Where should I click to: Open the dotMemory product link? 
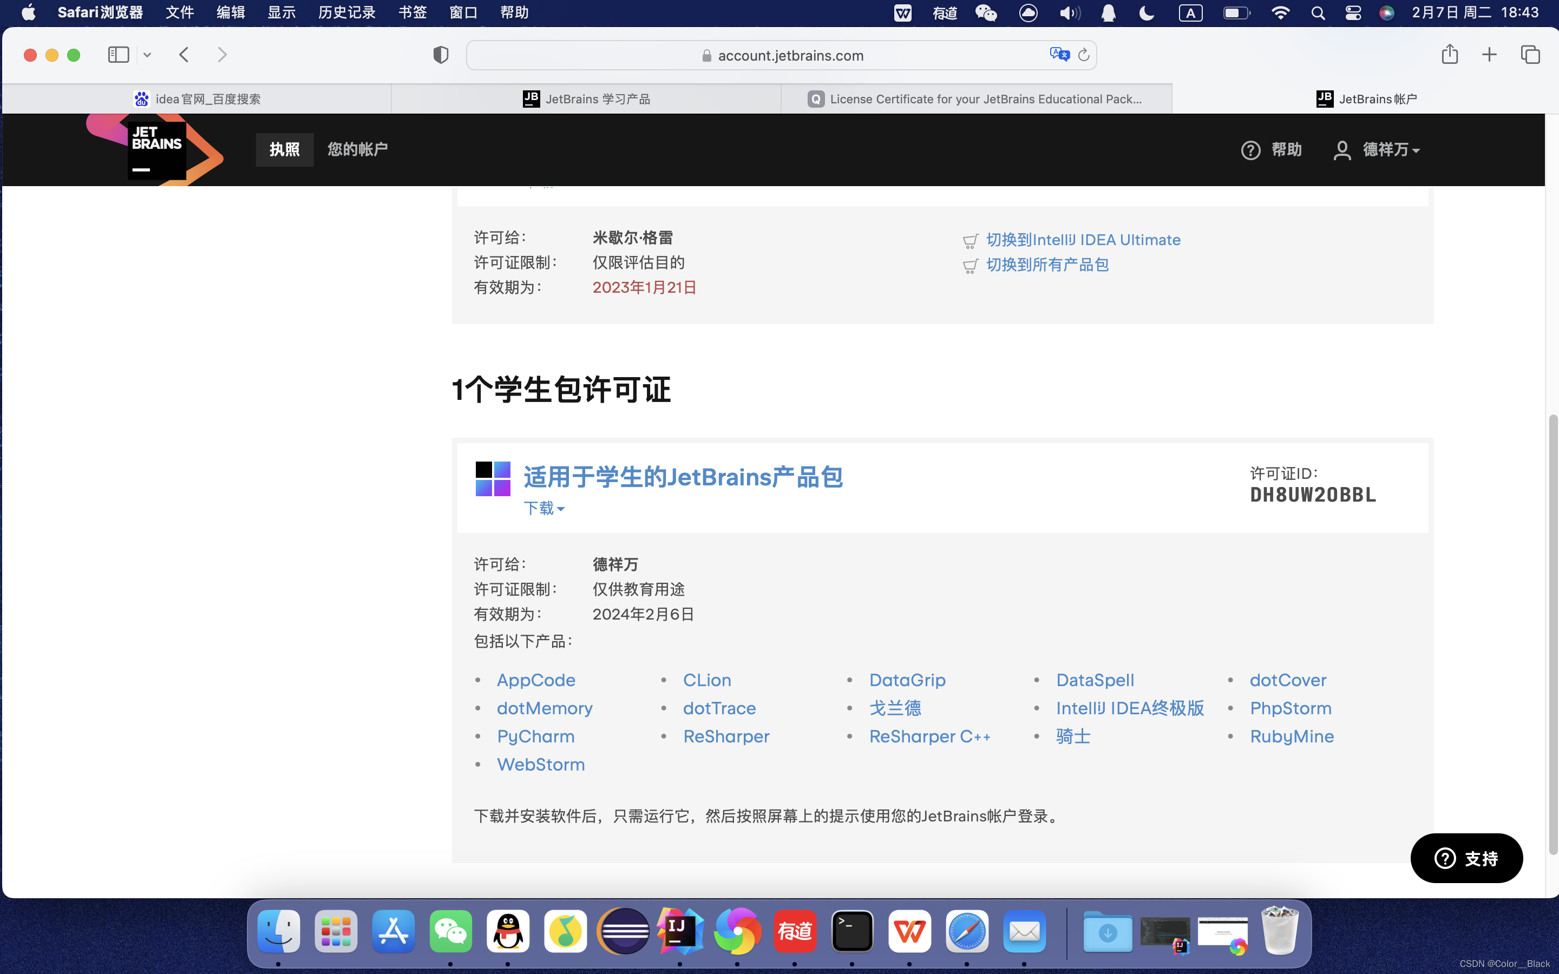(545, 709)
